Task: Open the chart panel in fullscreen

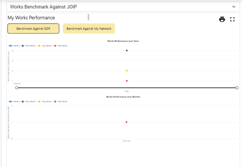Action: (x=232, y=19)
